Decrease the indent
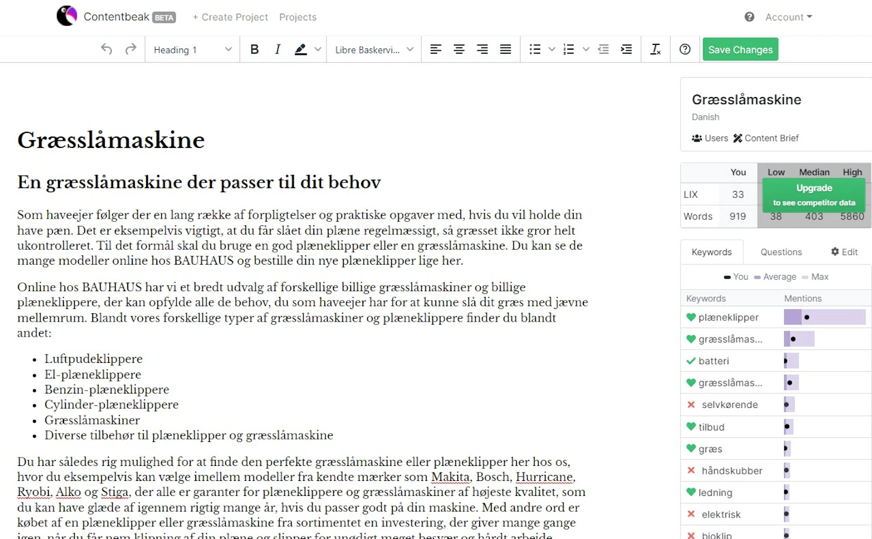The width and height of the screenshot is (872, 539). click(x=603, y=50)
